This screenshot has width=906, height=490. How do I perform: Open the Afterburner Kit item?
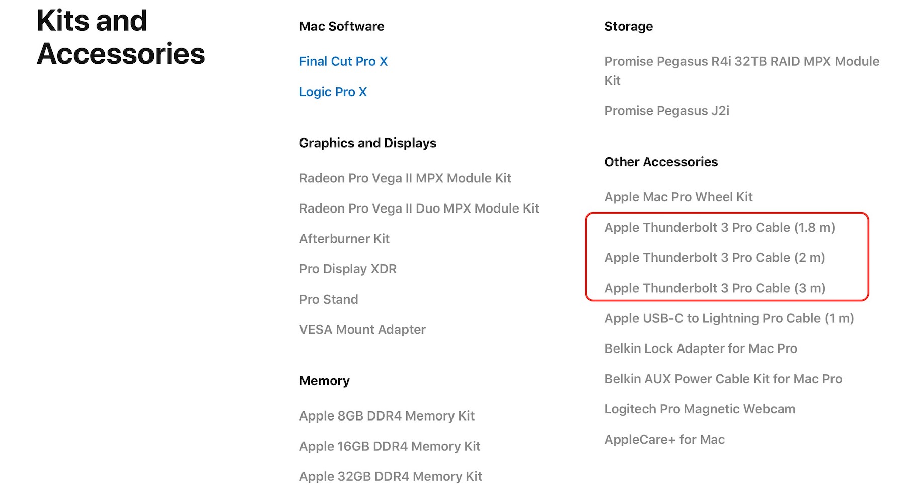[x=344, y=239]
